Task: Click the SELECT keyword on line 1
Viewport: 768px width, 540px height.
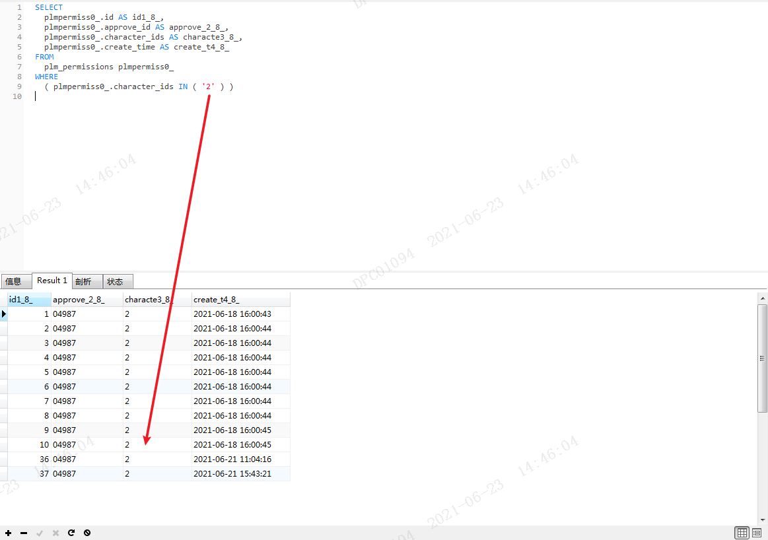Action: pyautogui.click(x=48, y=7)
